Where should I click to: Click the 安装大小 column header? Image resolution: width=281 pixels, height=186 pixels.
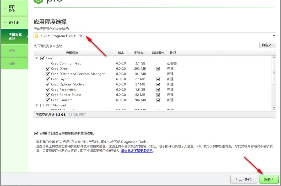[140, 53]
